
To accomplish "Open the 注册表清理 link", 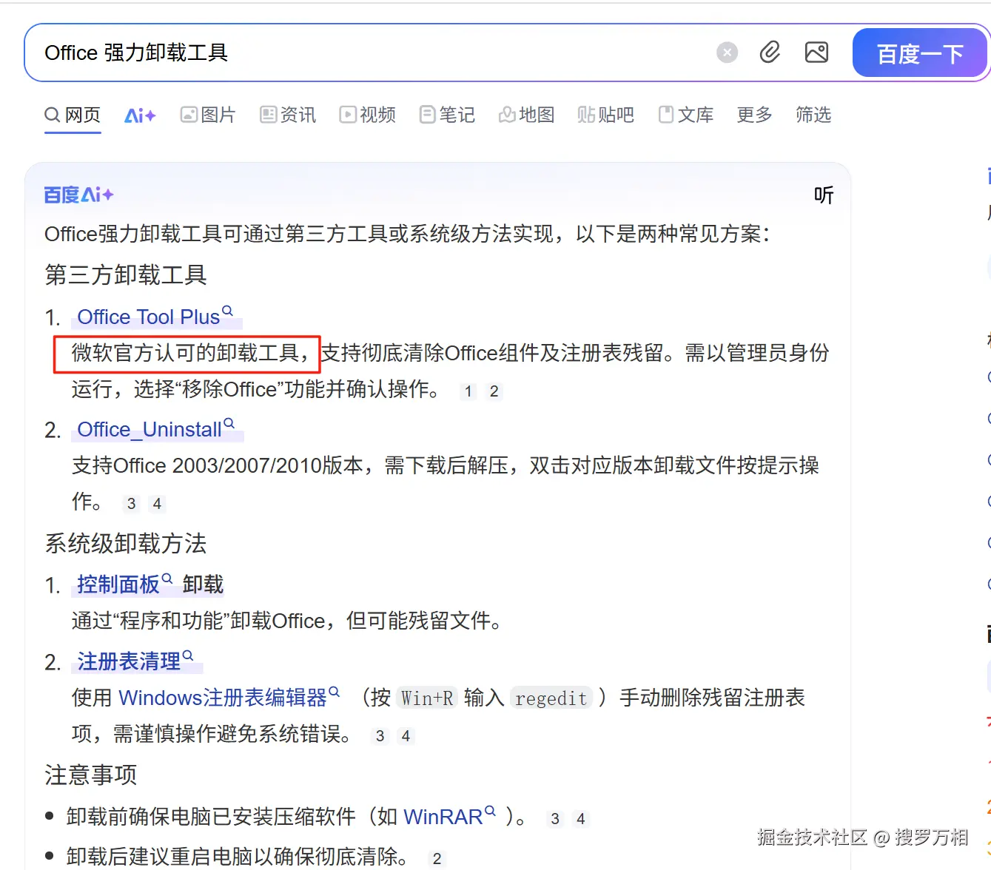I will [x=129, y=661].
